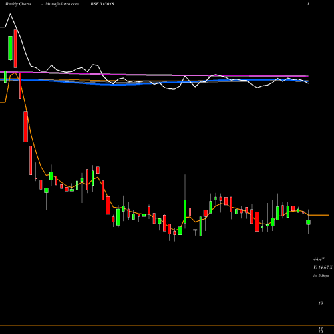This screenshot has height=334, width=334.
Task: Click the '19' price level label
Action: click(321, 303)
